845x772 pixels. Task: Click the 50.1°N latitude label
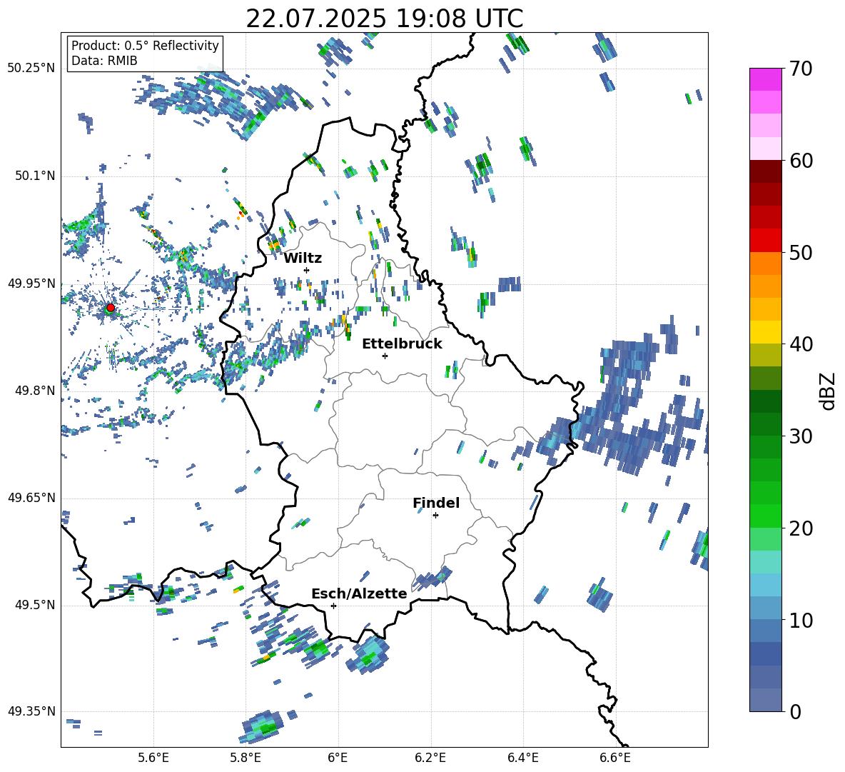(34, 176)
